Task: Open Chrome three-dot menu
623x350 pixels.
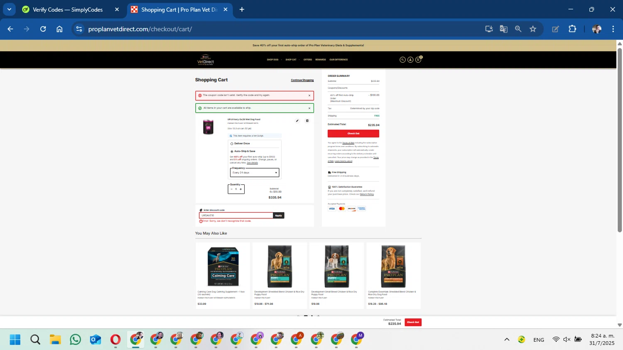Action: click(613, 29)
